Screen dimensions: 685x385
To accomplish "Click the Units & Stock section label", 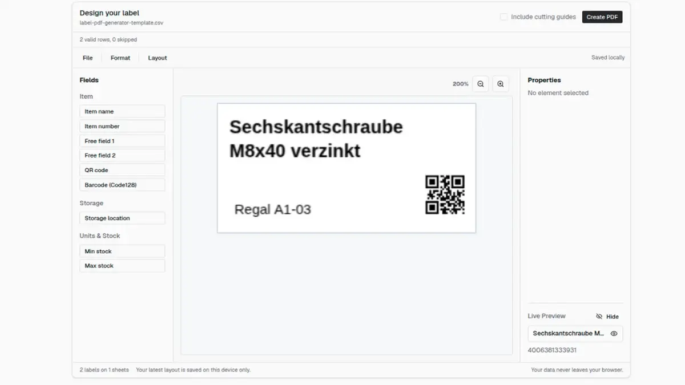I will point(100,236).
